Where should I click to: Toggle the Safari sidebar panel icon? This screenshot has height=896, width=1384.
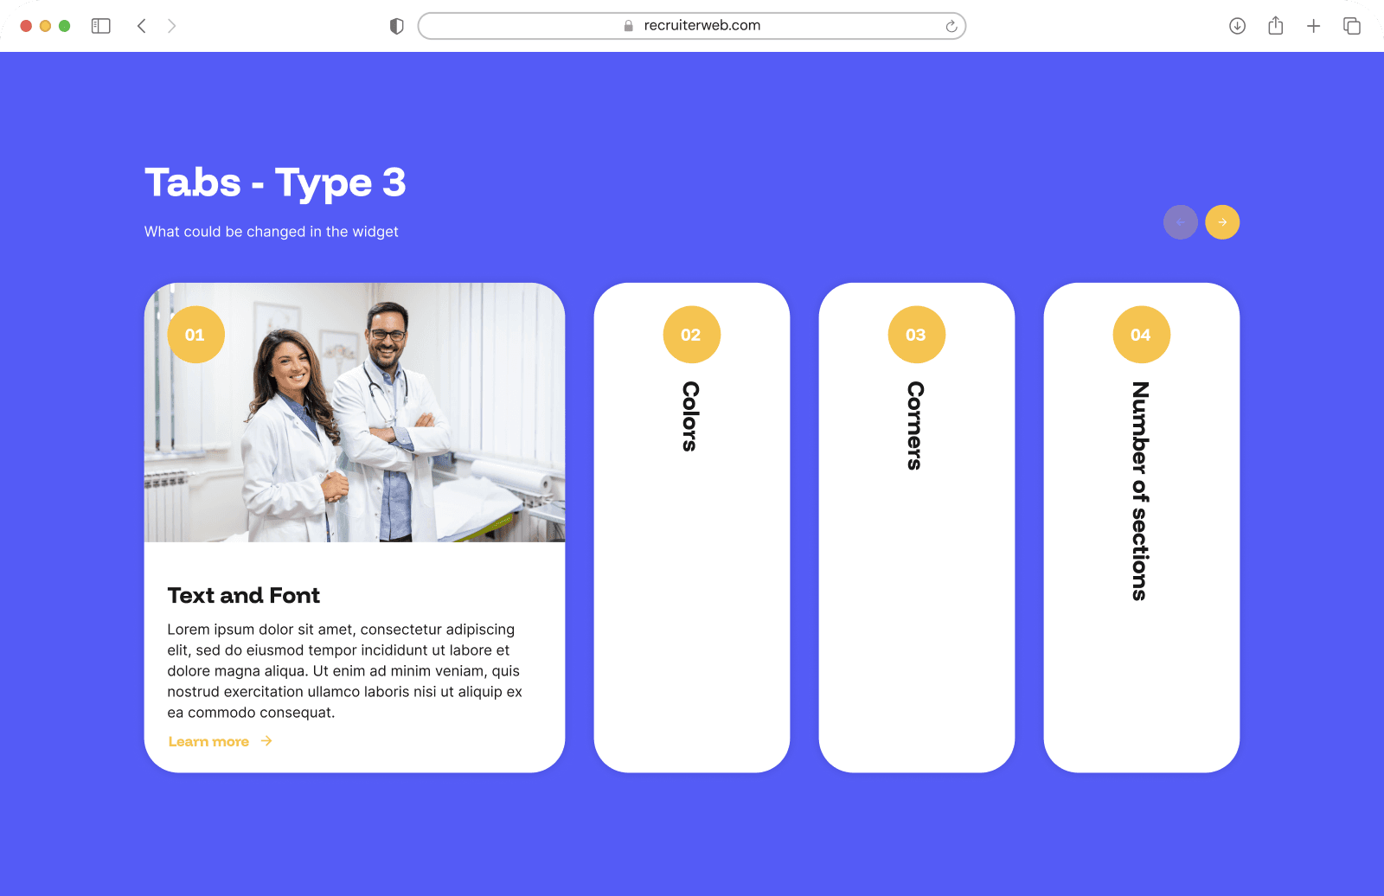click(x=101, y=26)
